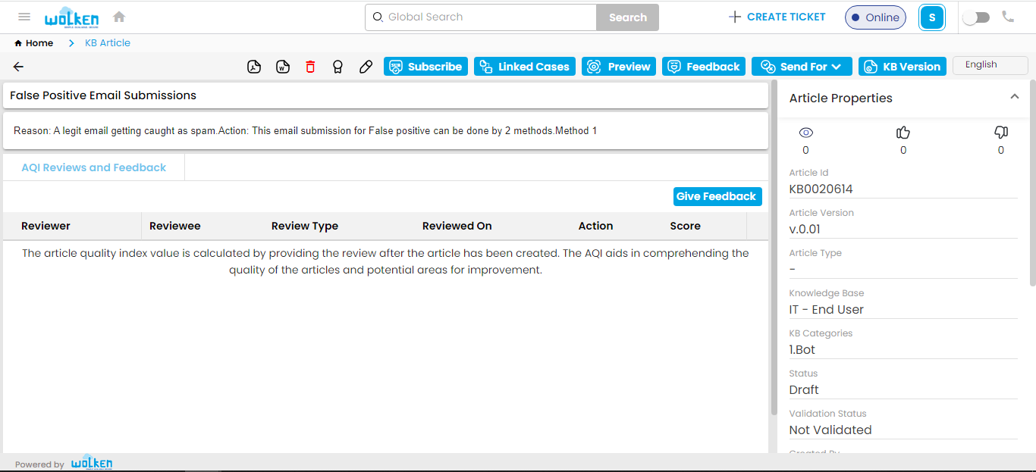The width and height of the screenshot is (1036, 472).
Task: Export the article as Word document
Action: pos(282,67)
